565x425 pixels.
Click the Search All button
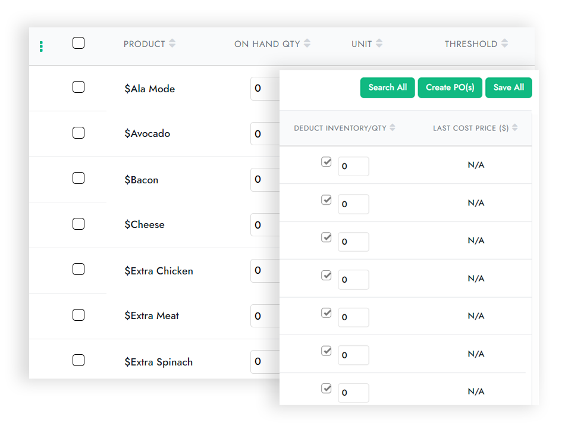387,87
